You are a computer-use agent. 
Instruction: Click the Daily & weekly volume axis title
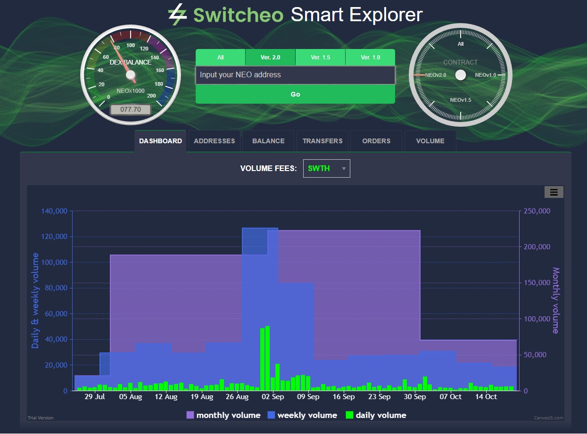click(x=35, y=300)
